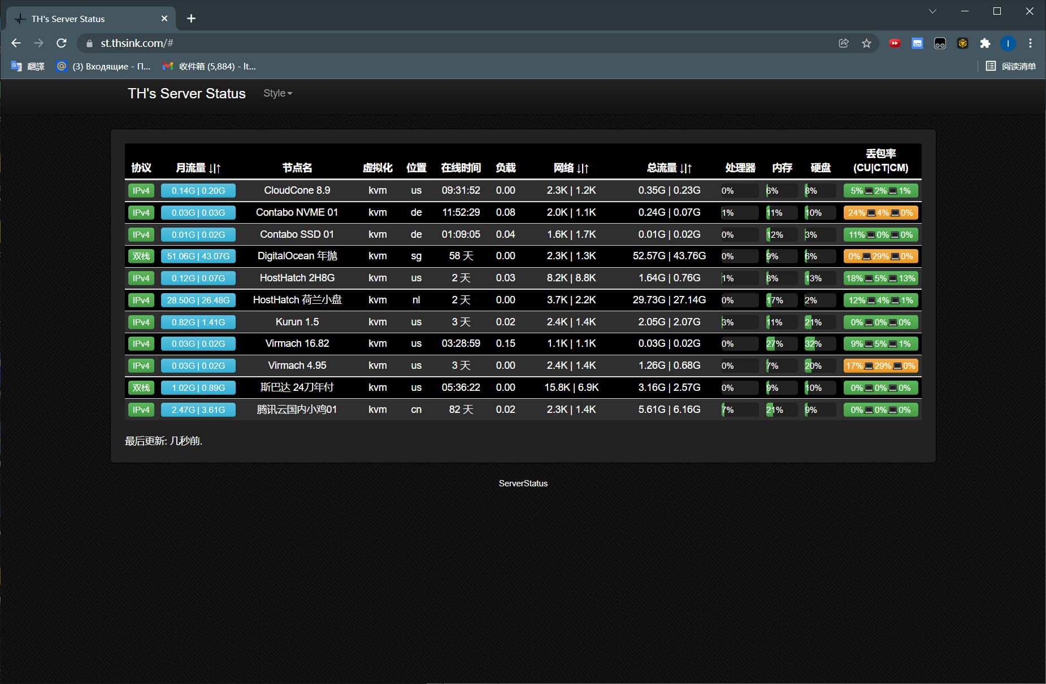Share this page via share icon
This screenshot has height=684, width=1046.
click(844, 43)
